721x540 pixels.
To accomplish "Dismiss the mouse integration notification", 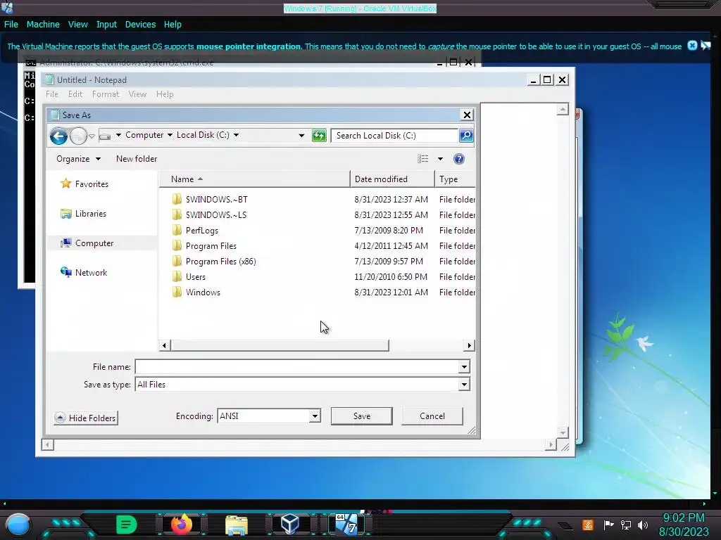I will pos(692,46).
